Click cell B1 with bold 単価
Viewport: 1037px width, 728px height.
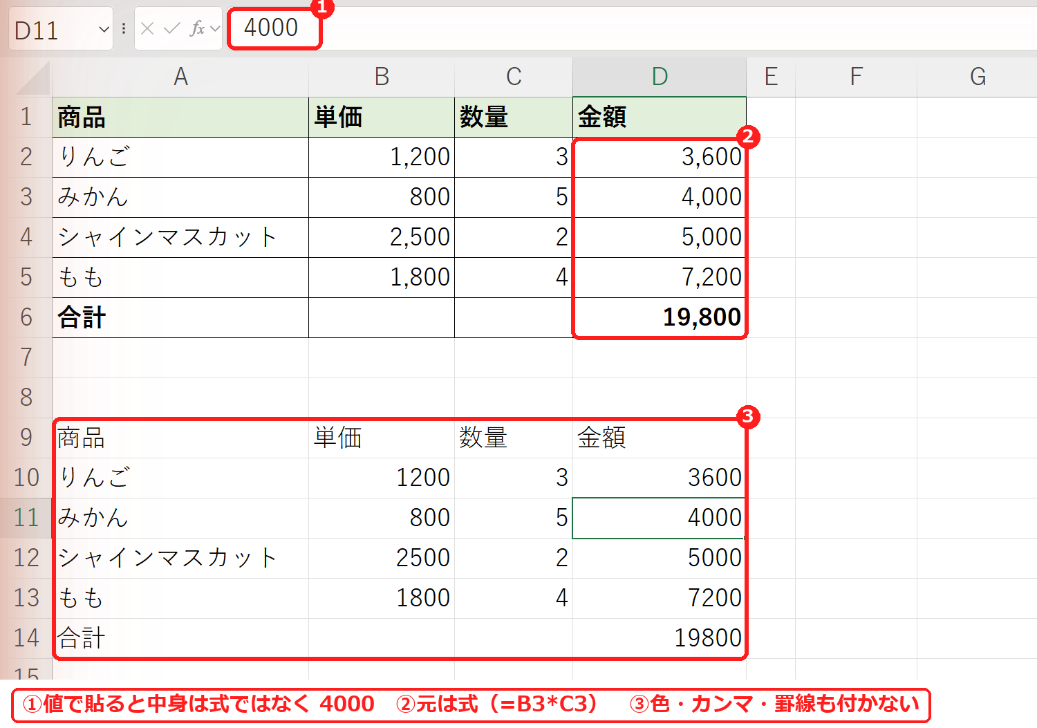[x=382, y=117]
